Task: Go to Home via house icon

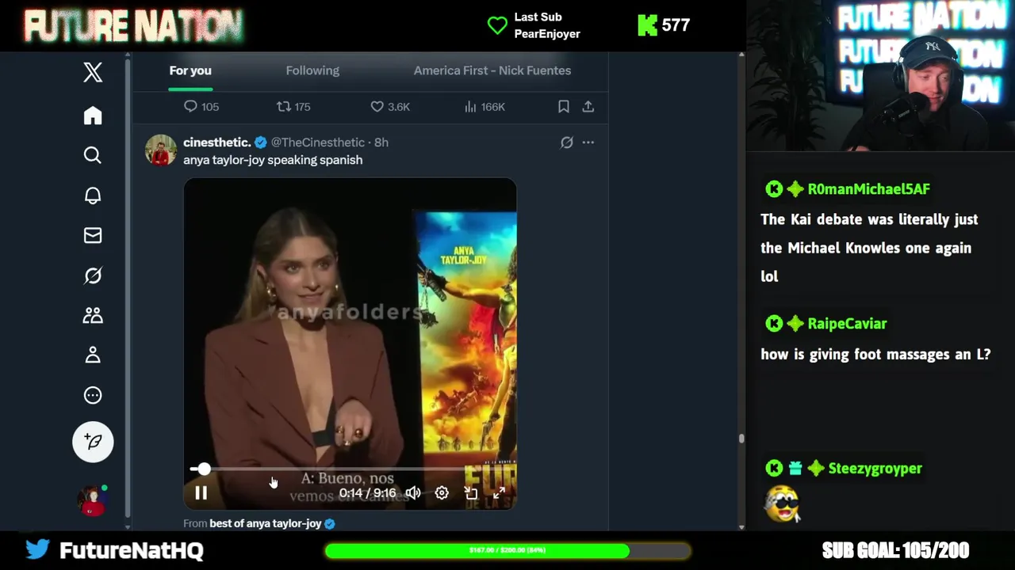Action: pos(93,116)
